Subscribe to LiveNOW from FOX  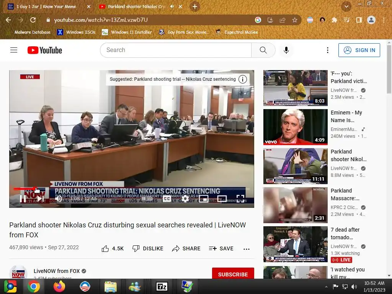coord(233,274)
